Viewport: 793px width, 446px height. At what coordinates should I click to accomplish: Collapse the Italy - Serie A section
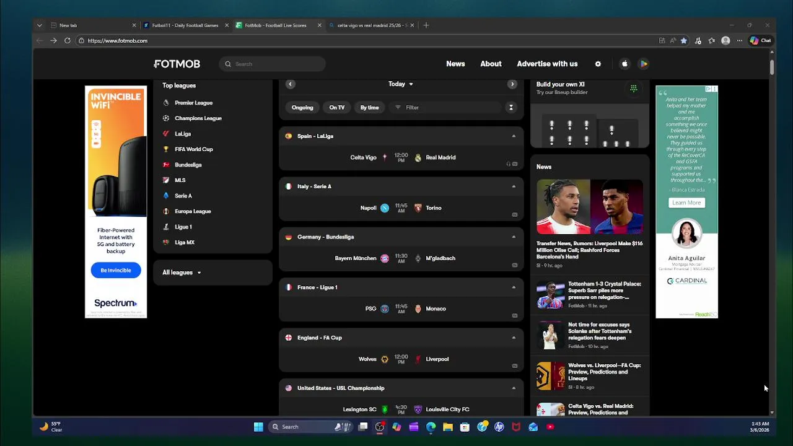point(514,186)
